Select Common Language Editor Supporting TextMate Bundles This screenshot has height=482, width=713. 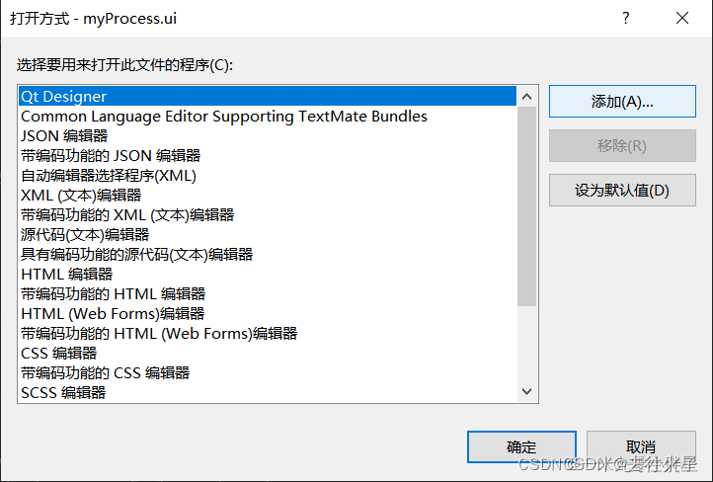point(268,117)
